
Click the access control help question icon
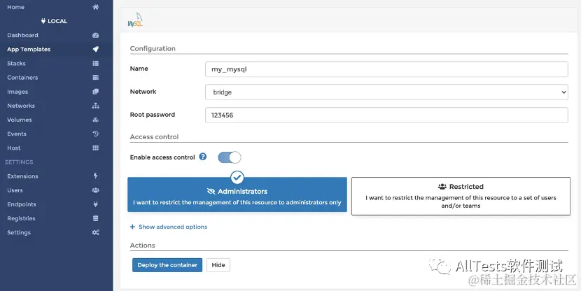pos(203,157)
